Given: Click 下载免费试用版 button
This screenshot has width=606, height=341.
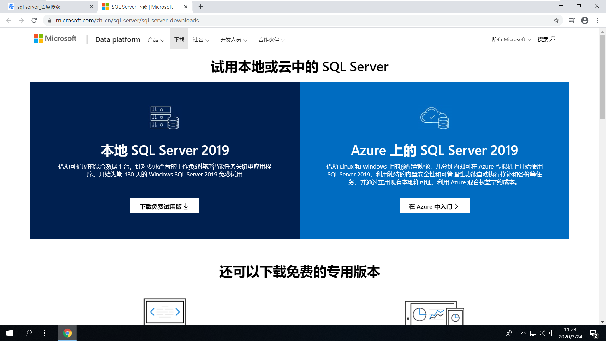Looking at the screenshot, I should [x=164, y=206].
